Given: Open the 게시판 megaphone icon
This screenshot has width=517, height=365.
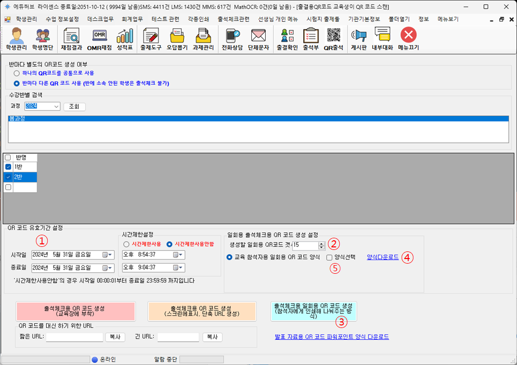Looking at the screenshot, I should pyautogui.click(x=359, y=39).
